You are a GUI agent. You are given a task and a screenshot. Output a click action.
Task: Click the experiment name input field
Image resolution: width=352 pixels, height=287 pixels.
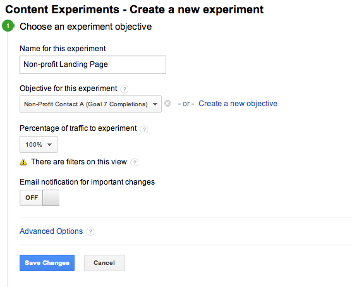pos(93,64)
